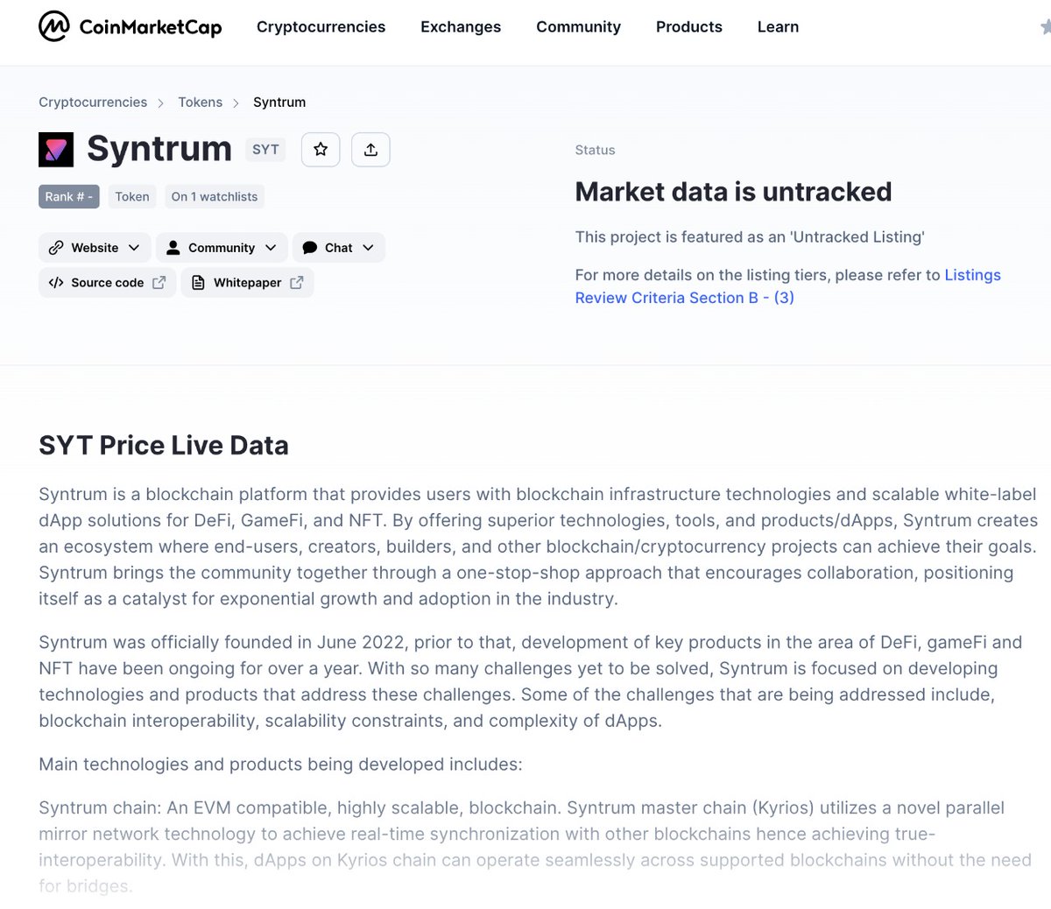Click the On 1 watchlists tag
Viewport: 1051px width, 909px height.
click(215, 197)
